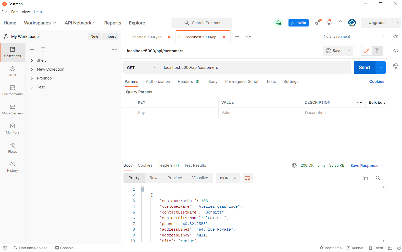This screenshot has height=252, width=402.
Task: Open the View menu
Action: tap(26, 12)
